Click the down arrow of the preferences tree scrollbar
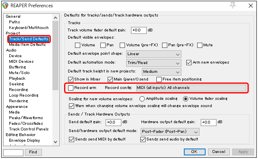Image resolution: width=258 pixels, height=159 pixels. click(56, 142)
